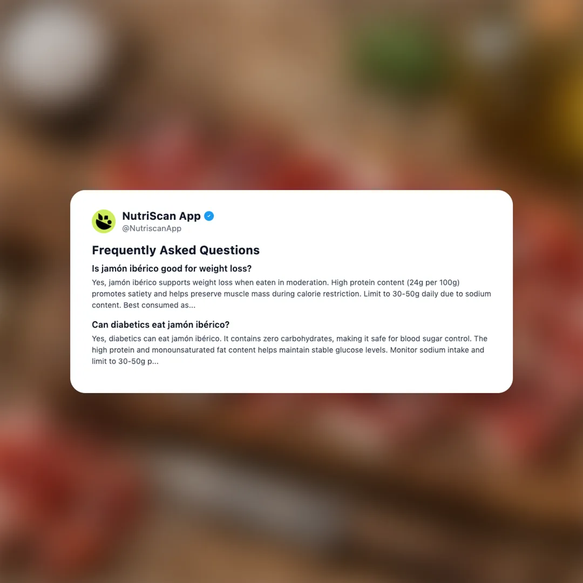The height and width of the screenshot is (583, 583).
Task: Click empty white space beneath the second answer
Action: click(x=291, y=379)
